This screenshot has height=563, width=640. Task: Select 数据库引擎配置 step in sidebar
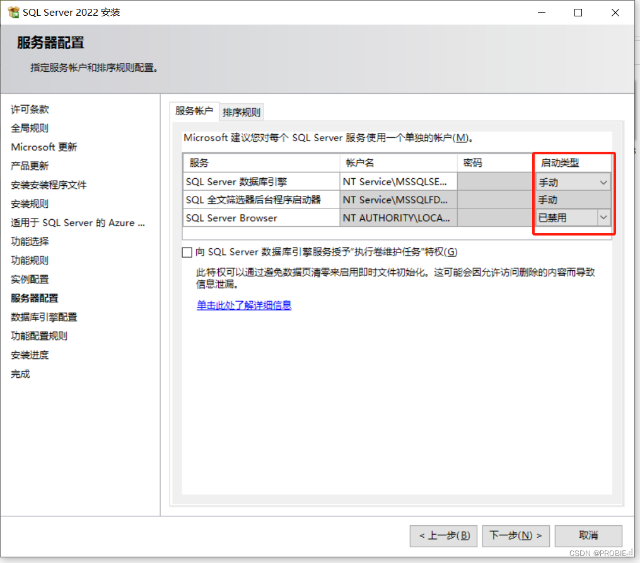(44, 317)
